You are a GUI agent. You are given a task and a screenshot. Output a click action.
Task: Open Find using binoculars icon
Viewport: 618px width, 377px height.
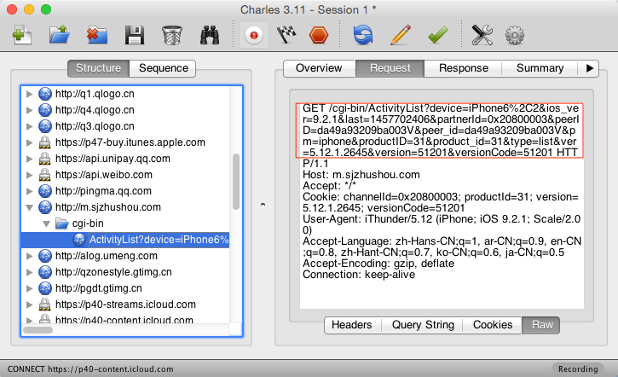click(x=210, y=35)
